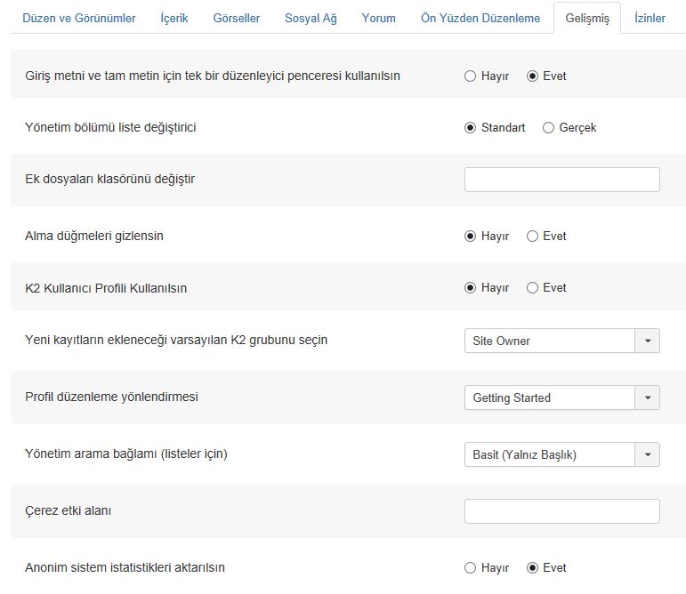Choose Gerçek for admin list changer

tap(548, 128)
